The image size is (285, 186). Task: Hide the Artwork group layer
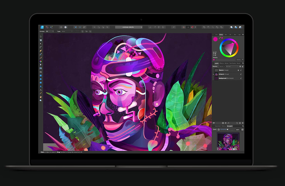[x=241, y=74]
